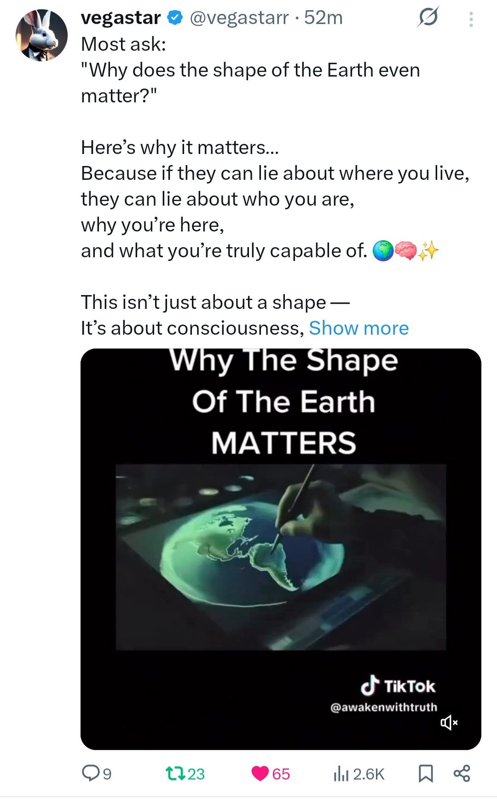Click the 65 likes count
This screenshot has width=497, height=799.
281,774
